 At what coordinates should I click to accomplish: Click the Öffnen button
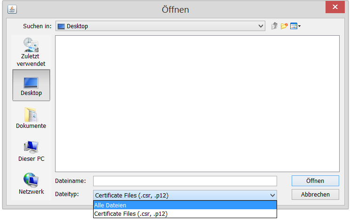(x=315, y=181)
